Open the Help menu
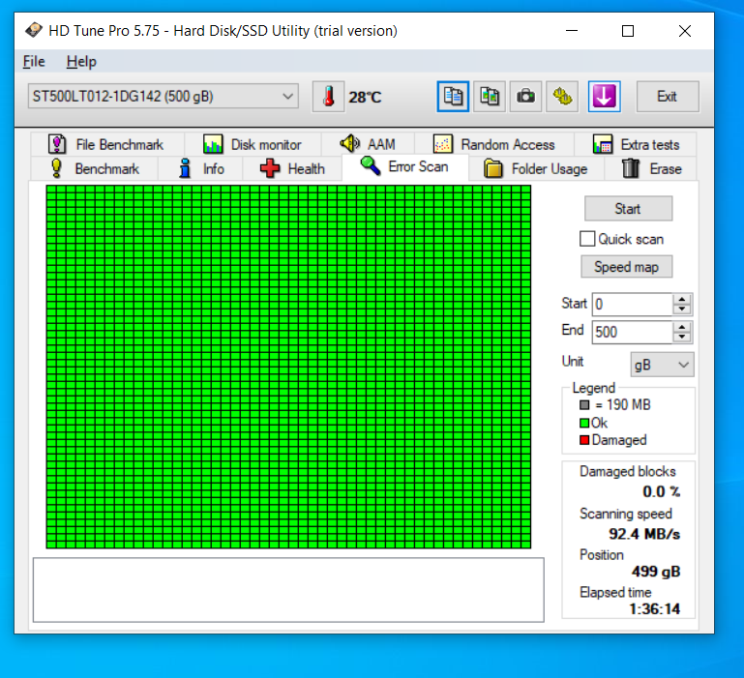 click(x=81, y=62)
